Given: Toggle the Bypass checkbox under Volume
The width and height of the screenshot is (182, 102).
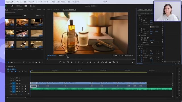Looking at the screenshot, I should tap(151, 51).
